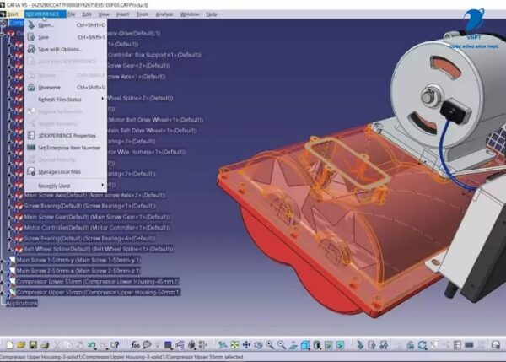Click the speech bubble comment icon
Screen dimensions: 506x362
[x=147, y=345]
